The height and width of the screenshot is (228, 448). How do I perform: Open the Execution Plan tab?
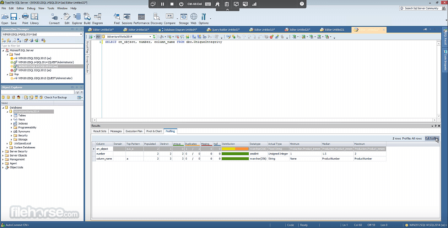coord(134,131)
